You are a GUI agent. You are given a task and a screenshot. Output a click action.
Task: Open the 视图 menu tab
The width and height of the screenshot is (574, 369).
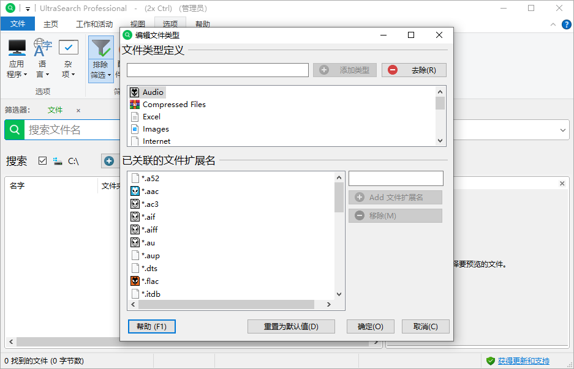point(137,23)
